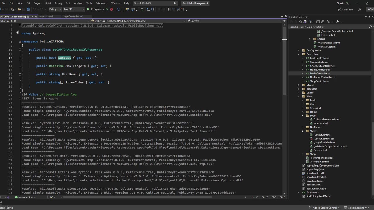
Task: Click the Undo arrow in toolbar
Action: 34,9
